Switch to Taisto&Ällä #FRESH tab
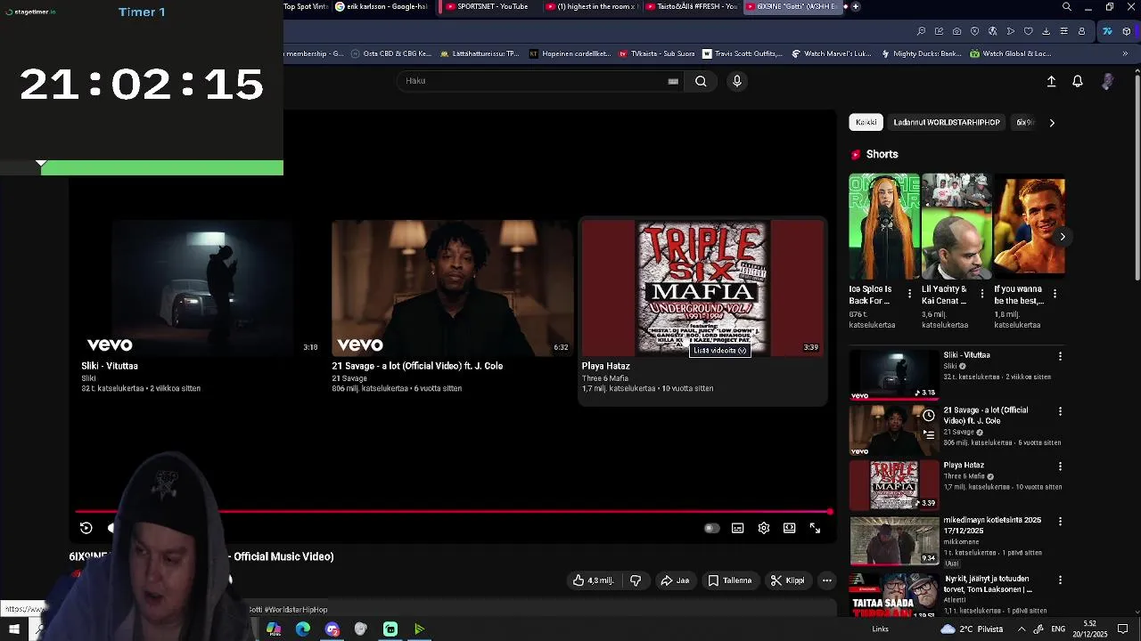The height and width of the screenshot is (641, 1141). tap(692, 6)
